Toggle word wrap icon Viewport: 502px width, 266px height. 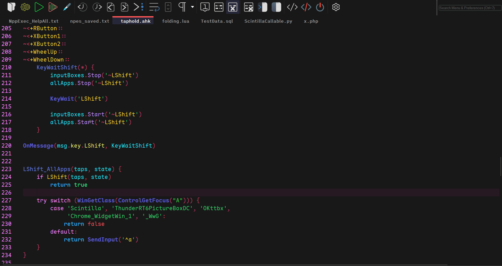click(x=154, y=7)
